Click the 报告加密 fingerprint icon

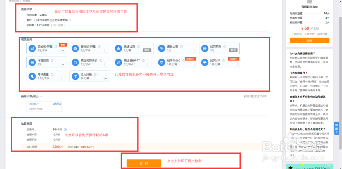point(162,48)
